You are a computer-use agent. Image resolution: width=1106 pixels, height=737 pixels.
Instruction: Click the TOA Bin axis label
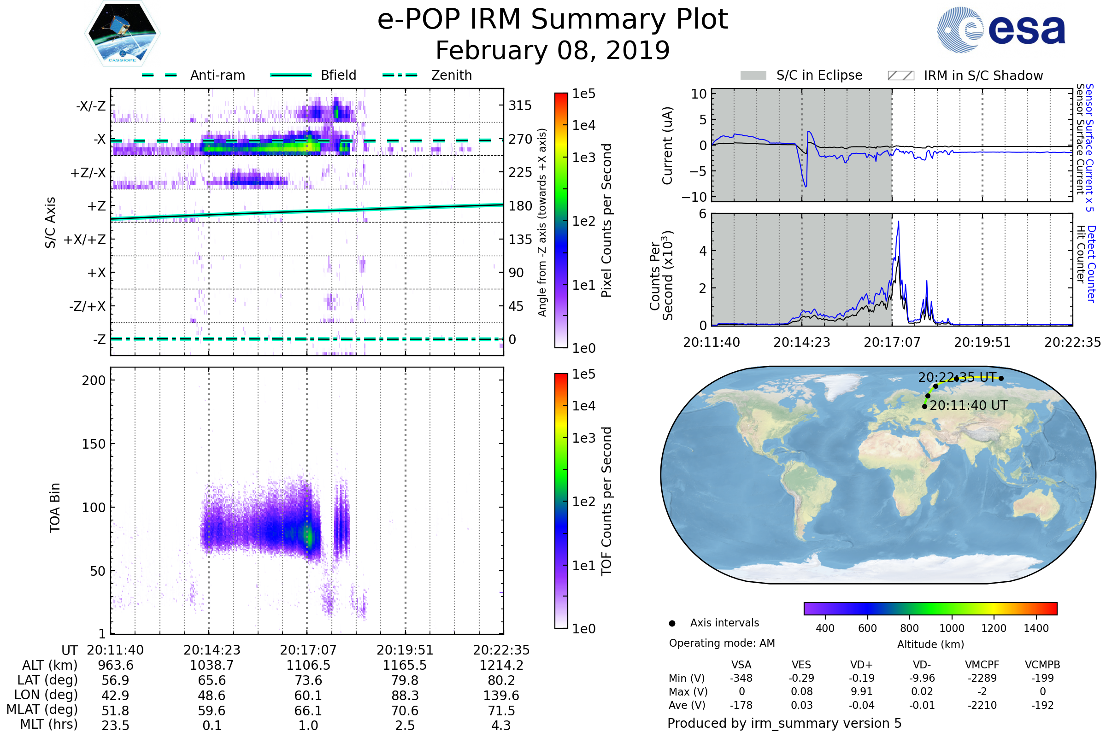tap(55, 507)
